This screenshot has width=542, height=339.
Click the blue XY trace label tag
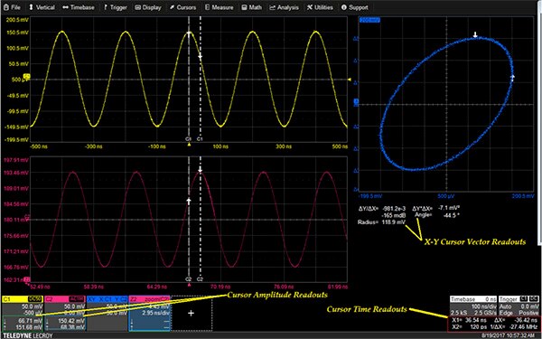369,20
